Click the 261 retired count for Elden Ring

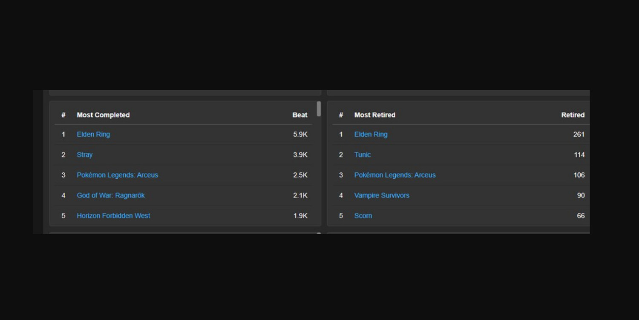[579, 134]
